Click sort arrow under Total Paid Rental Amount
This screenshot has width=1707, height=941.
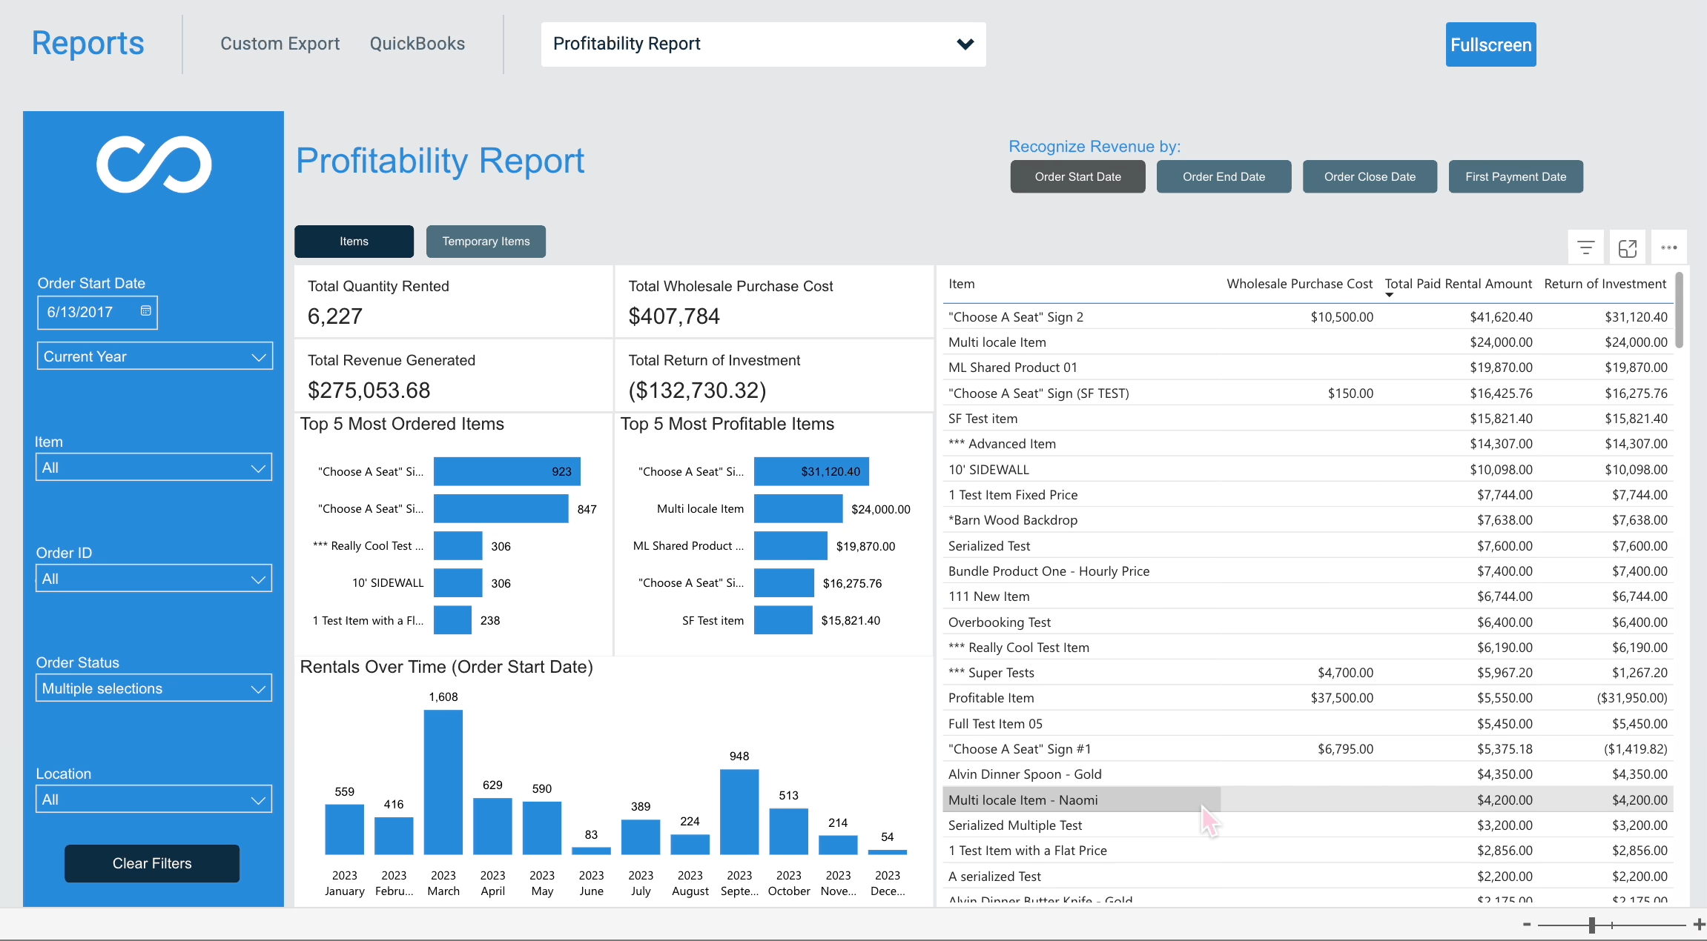[x=1390, y=295]
